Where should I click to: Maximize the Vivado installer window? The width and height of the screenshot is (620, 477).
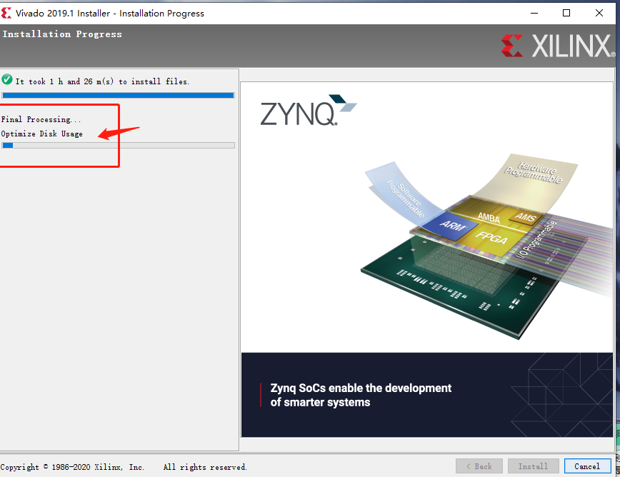(566, 13)
